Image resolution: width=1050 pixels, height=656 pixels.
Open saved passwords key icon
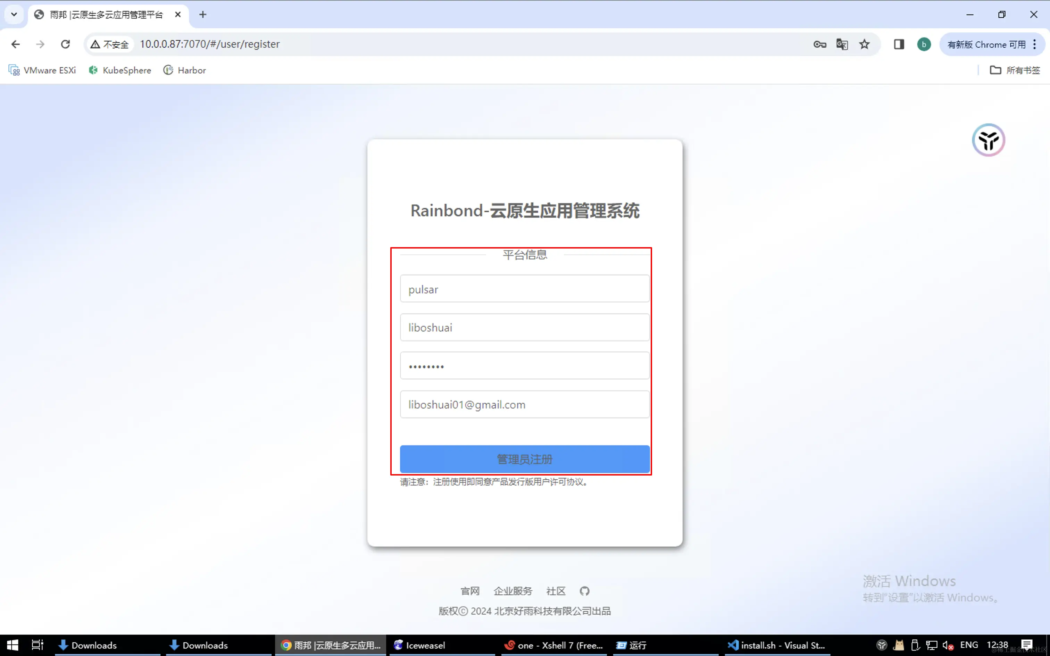coord(819,44)
